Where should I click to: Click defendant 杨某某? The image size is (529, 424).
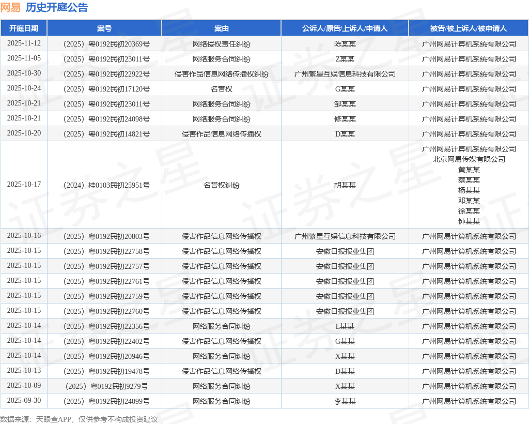pos(469,190)
